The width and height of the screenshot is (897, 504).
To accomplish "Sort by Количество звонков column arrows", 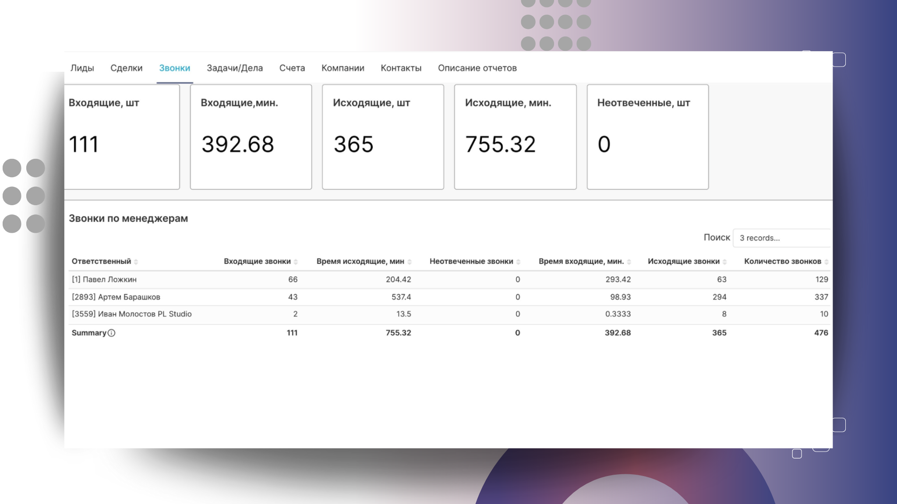I will [x=826, y=262].
